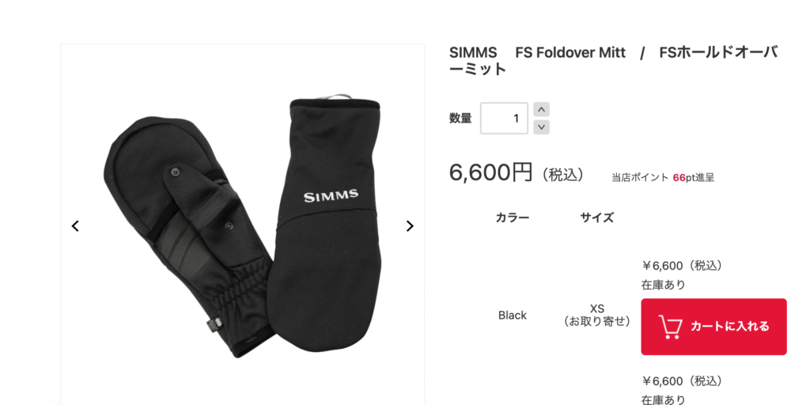Click the red カートに入れる button
810x405 pixels.
[714, 327]
